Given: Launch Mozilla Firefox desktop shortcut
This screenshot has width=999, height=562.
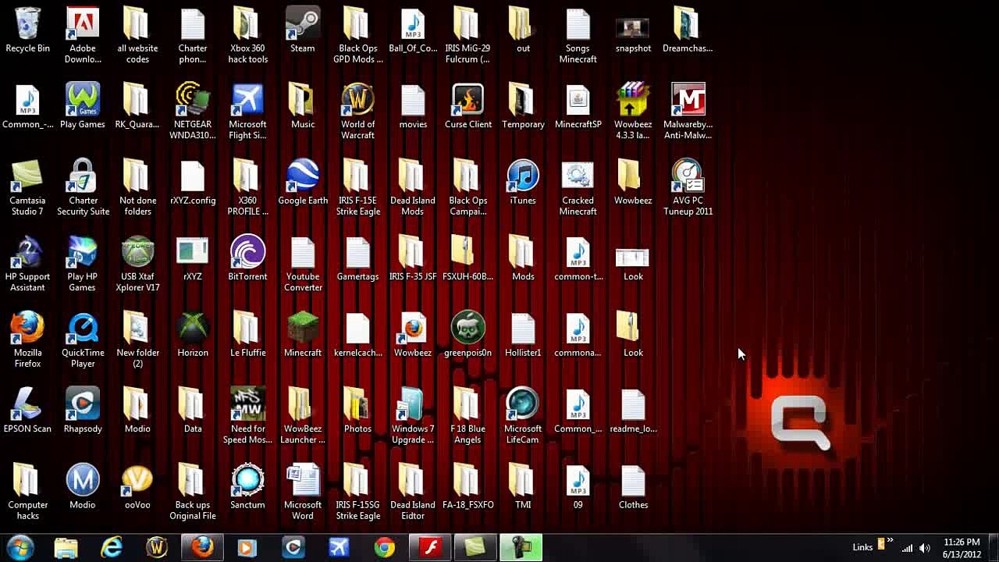Looking at the screenshot, I should 27,340.
